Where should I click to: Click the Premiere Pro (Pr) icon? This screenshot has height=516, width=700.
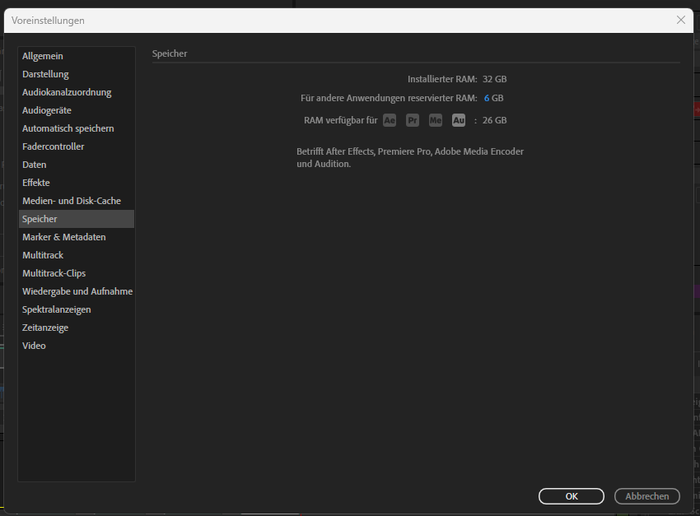413,120
